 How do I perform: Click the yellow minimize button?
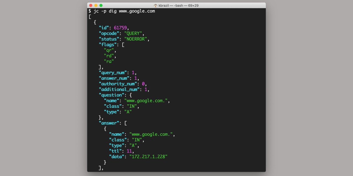pyautogui.click(x=96, y=5)
